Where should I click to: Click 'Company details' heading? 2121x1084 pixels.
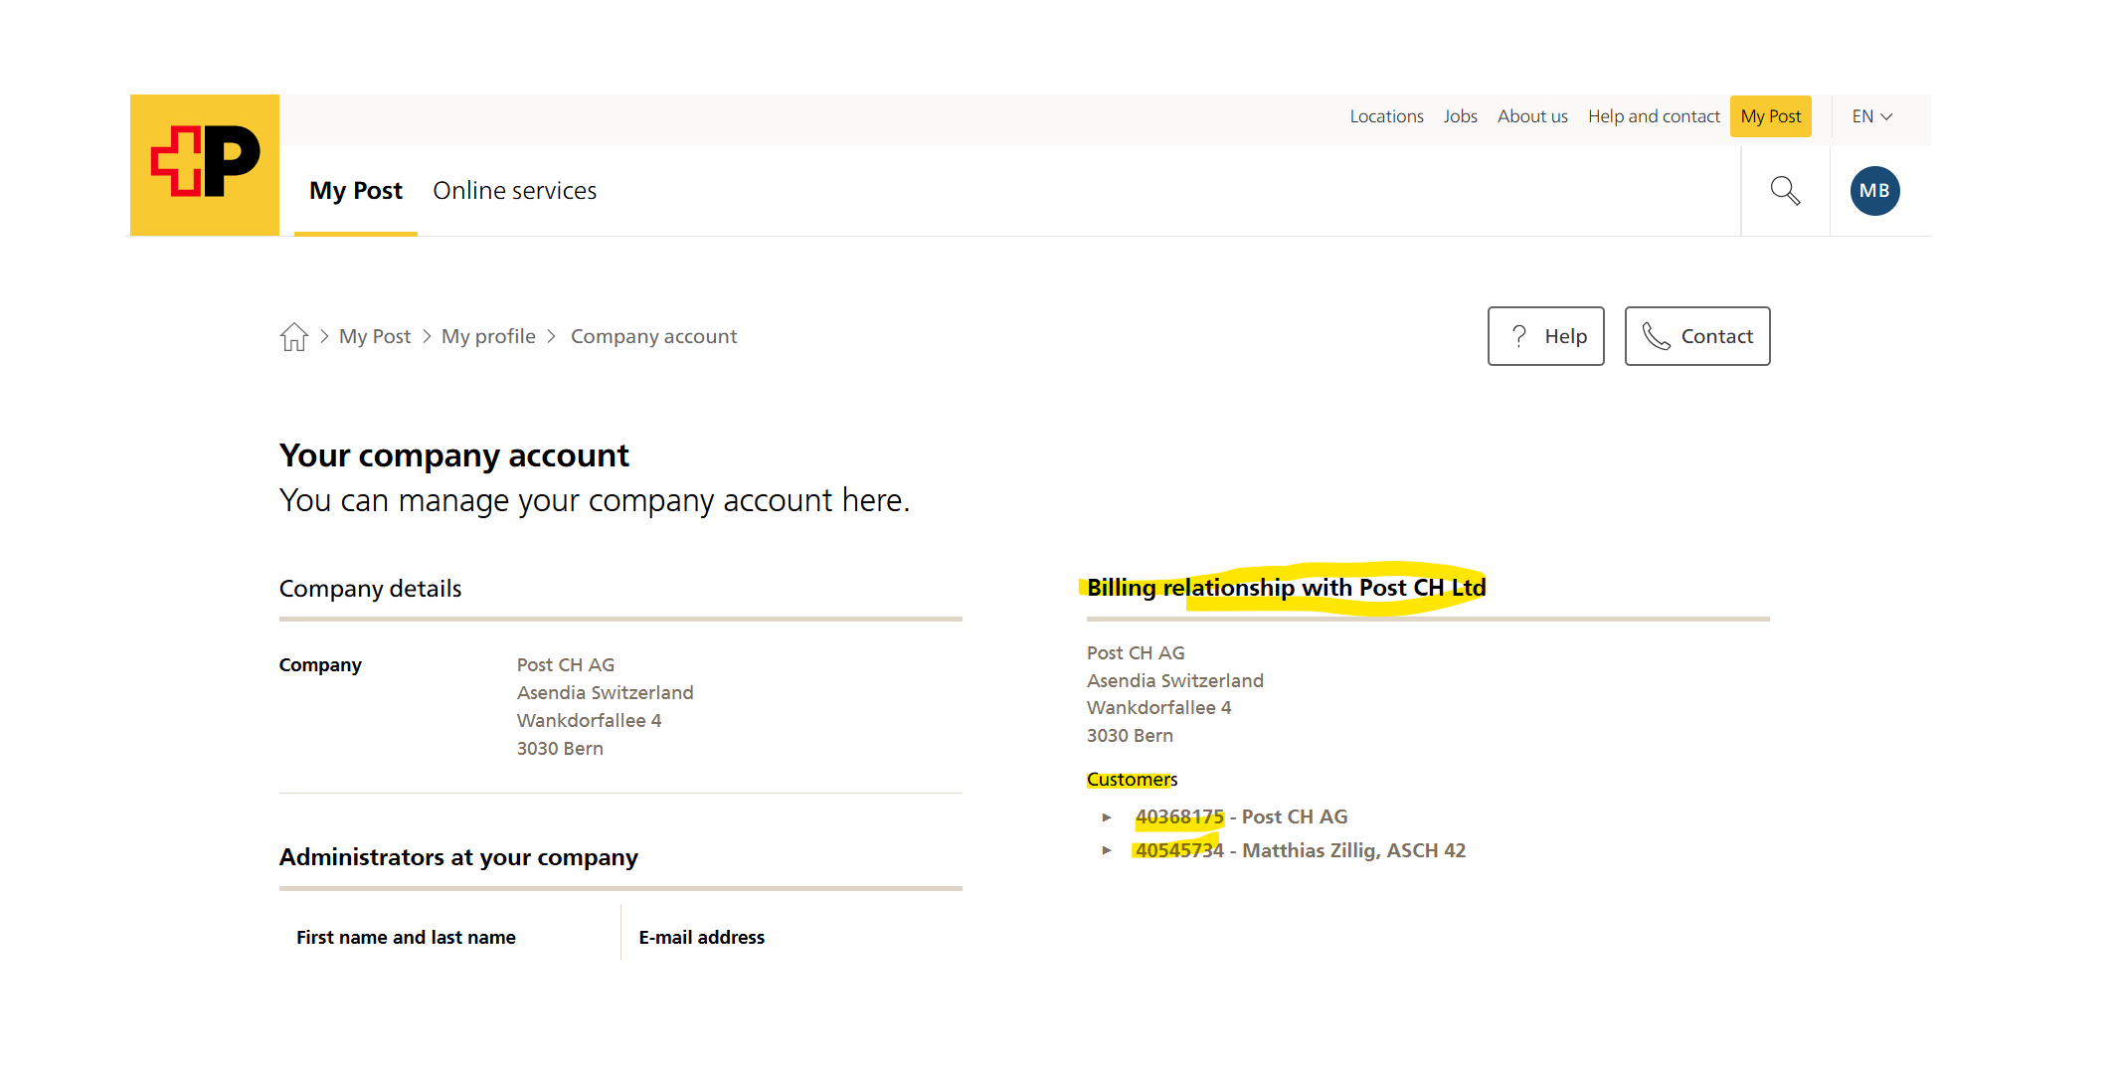[370, 589]
